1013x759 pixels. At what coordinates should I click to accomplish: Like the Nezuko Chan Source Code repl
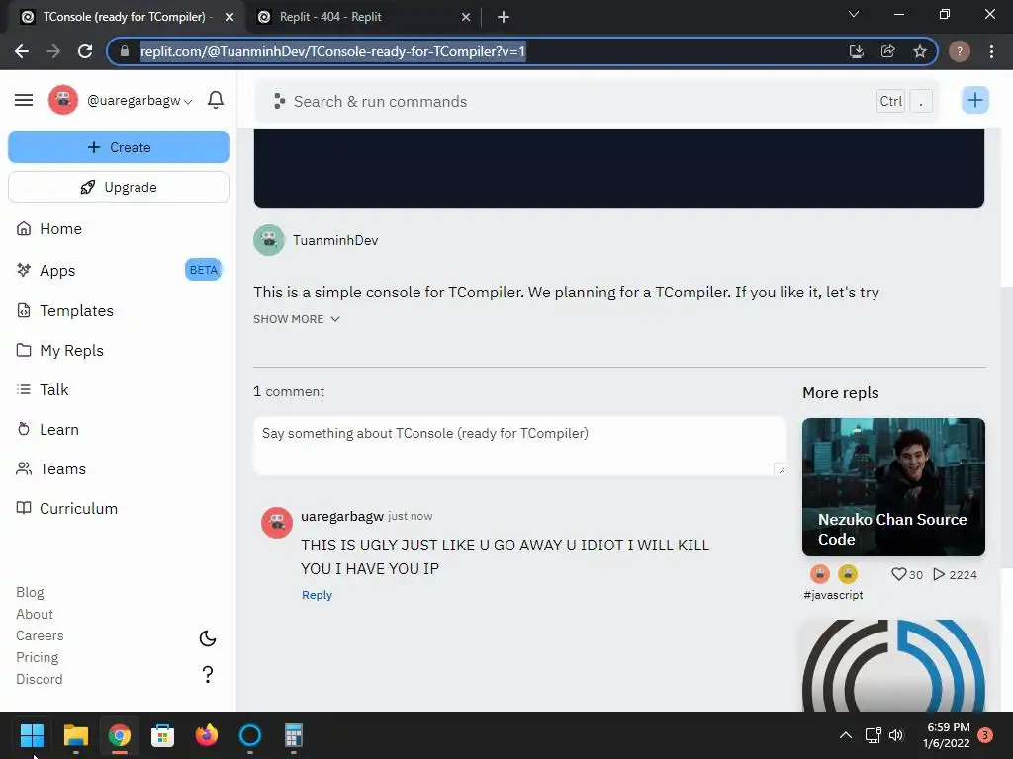pos(898,574)
